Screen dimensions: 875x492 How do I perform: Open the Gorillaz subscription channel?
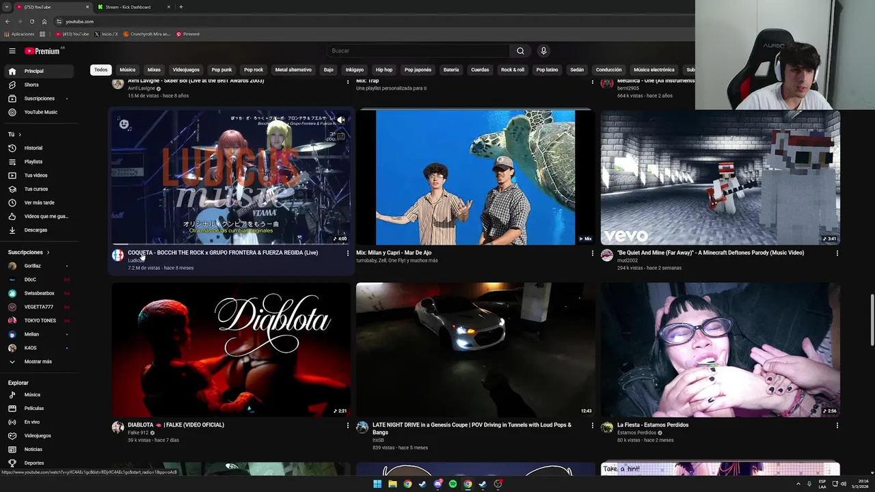pos(39,266)
